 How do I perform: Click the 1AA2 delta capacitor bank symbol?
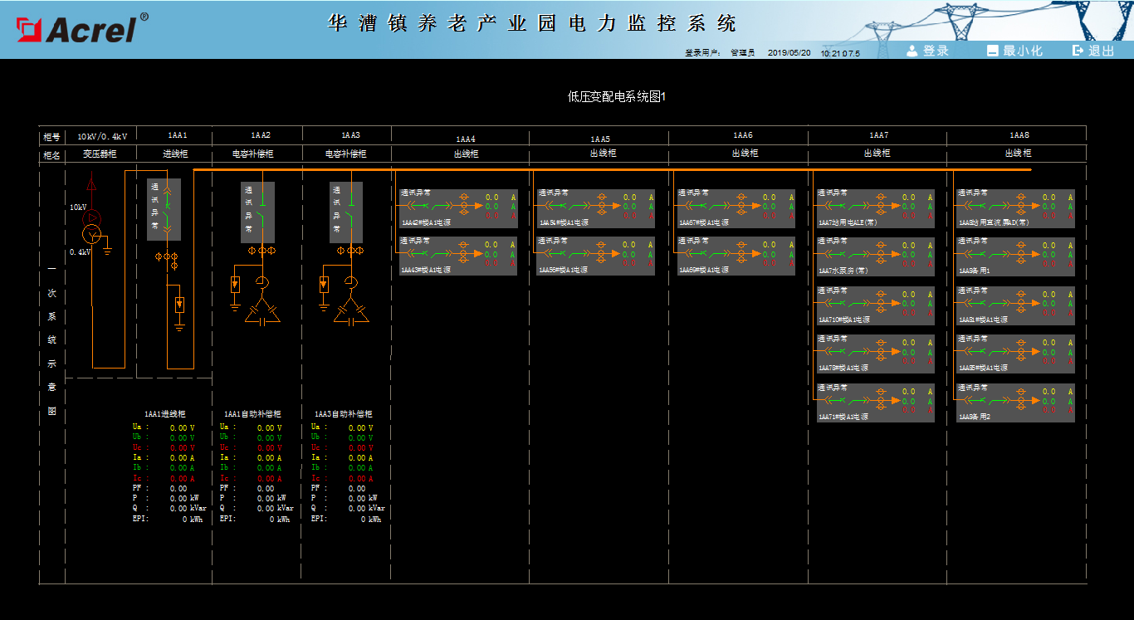262,314
